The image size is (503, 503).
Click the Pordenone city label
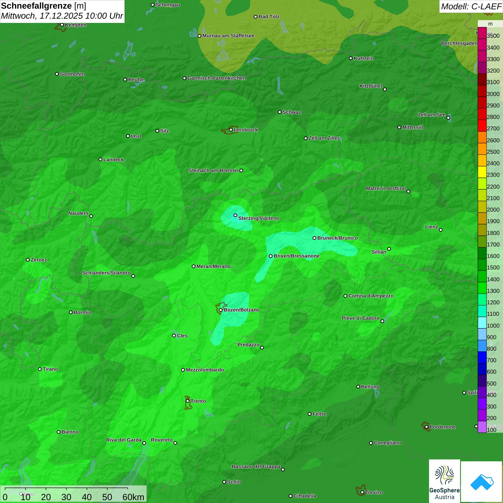pyautogui.click(x=443, y=427)
